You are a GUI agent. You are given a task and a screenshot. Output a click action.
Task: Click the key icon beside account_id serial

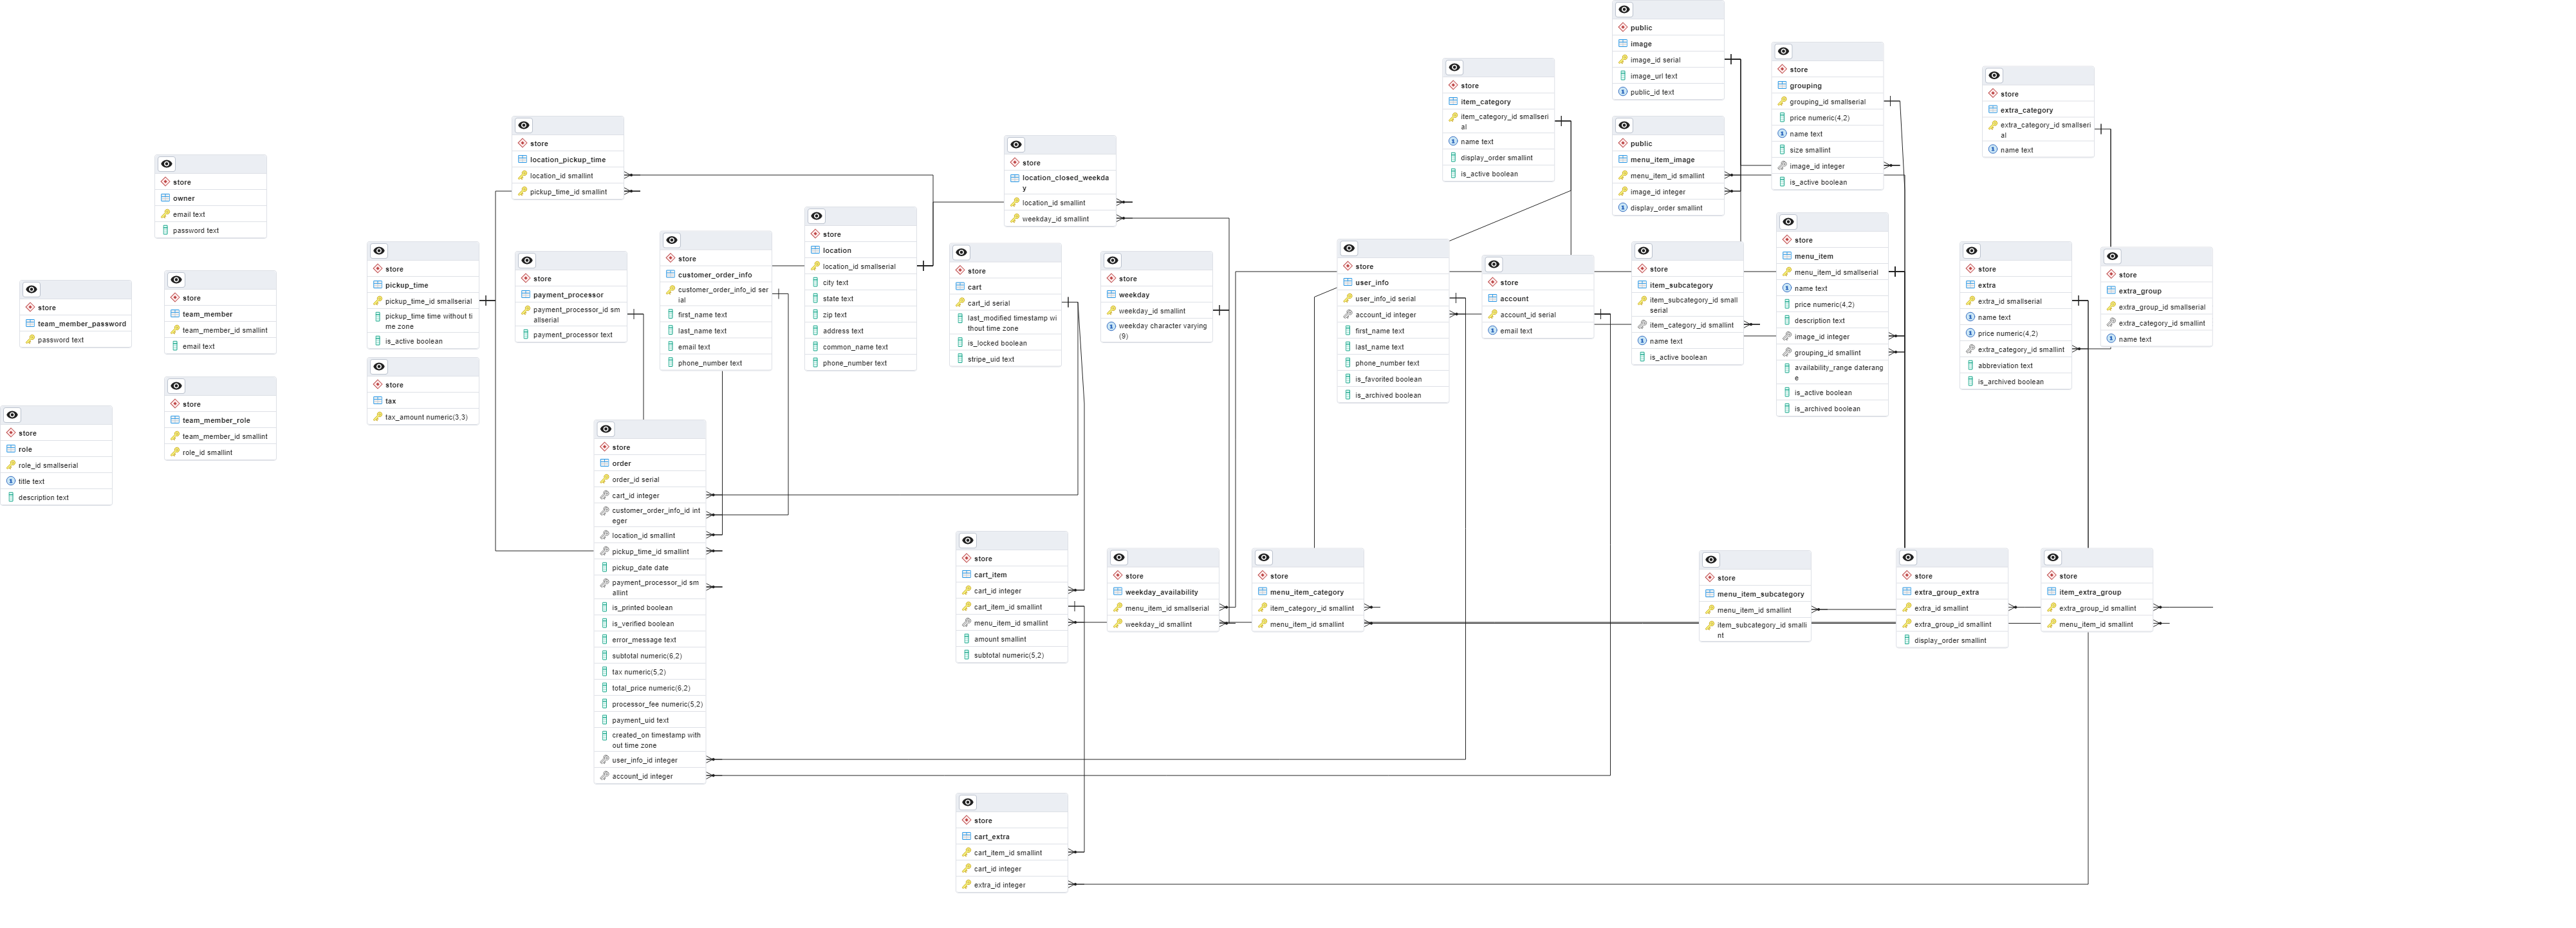[1493, 314]
